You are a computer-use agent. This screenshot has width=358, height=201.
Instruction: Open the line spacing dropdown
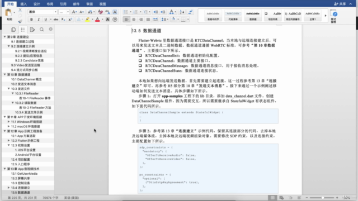tap(165, 20)
